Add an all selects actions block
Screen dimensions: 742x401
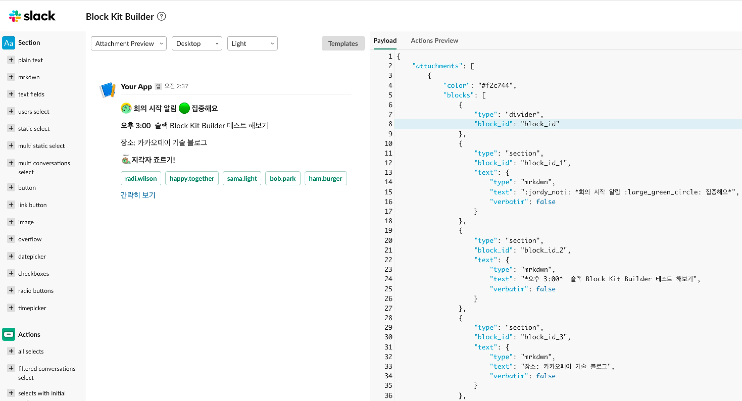[11, 351]
